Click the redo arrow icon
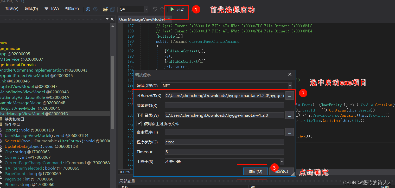The image size is (395, 188). point(162,9)
